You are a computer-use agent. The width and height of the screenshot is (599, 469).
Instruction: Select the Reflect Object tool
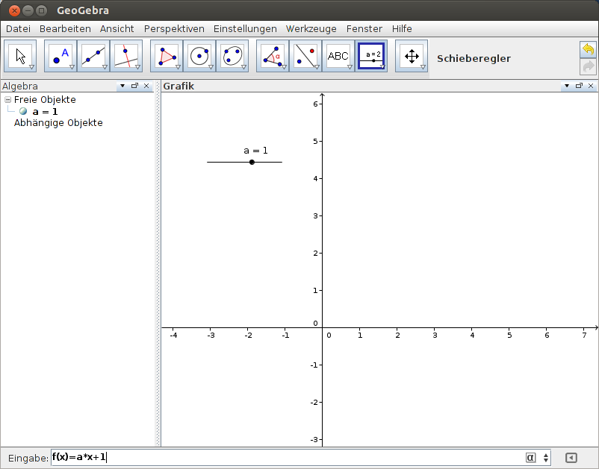click(x=305, y=56)
